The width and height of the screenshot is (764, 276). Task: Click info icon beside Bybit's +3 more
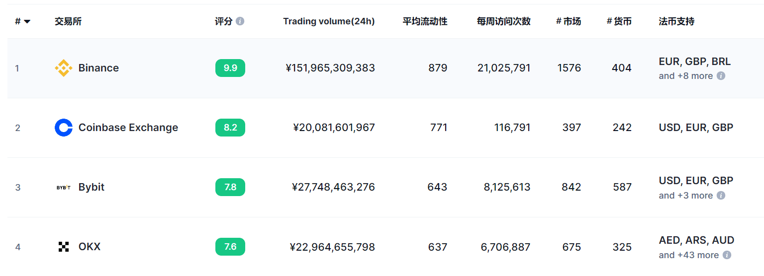721,196
